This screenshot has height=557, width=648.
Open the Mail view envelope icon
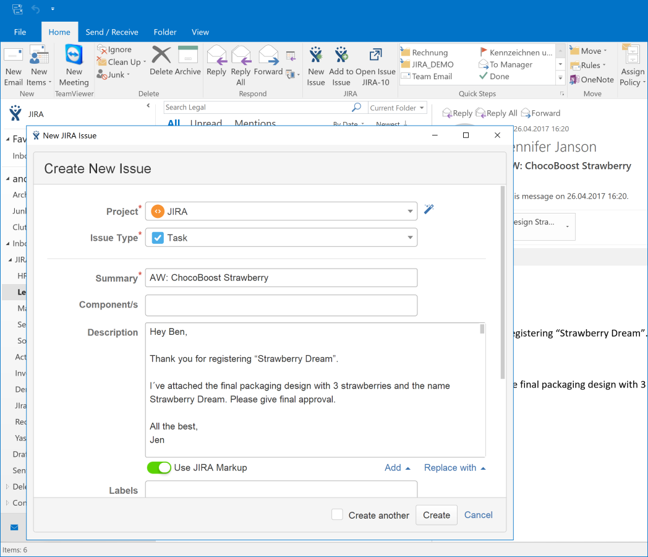pyautogui.click(x=14, y=527)
